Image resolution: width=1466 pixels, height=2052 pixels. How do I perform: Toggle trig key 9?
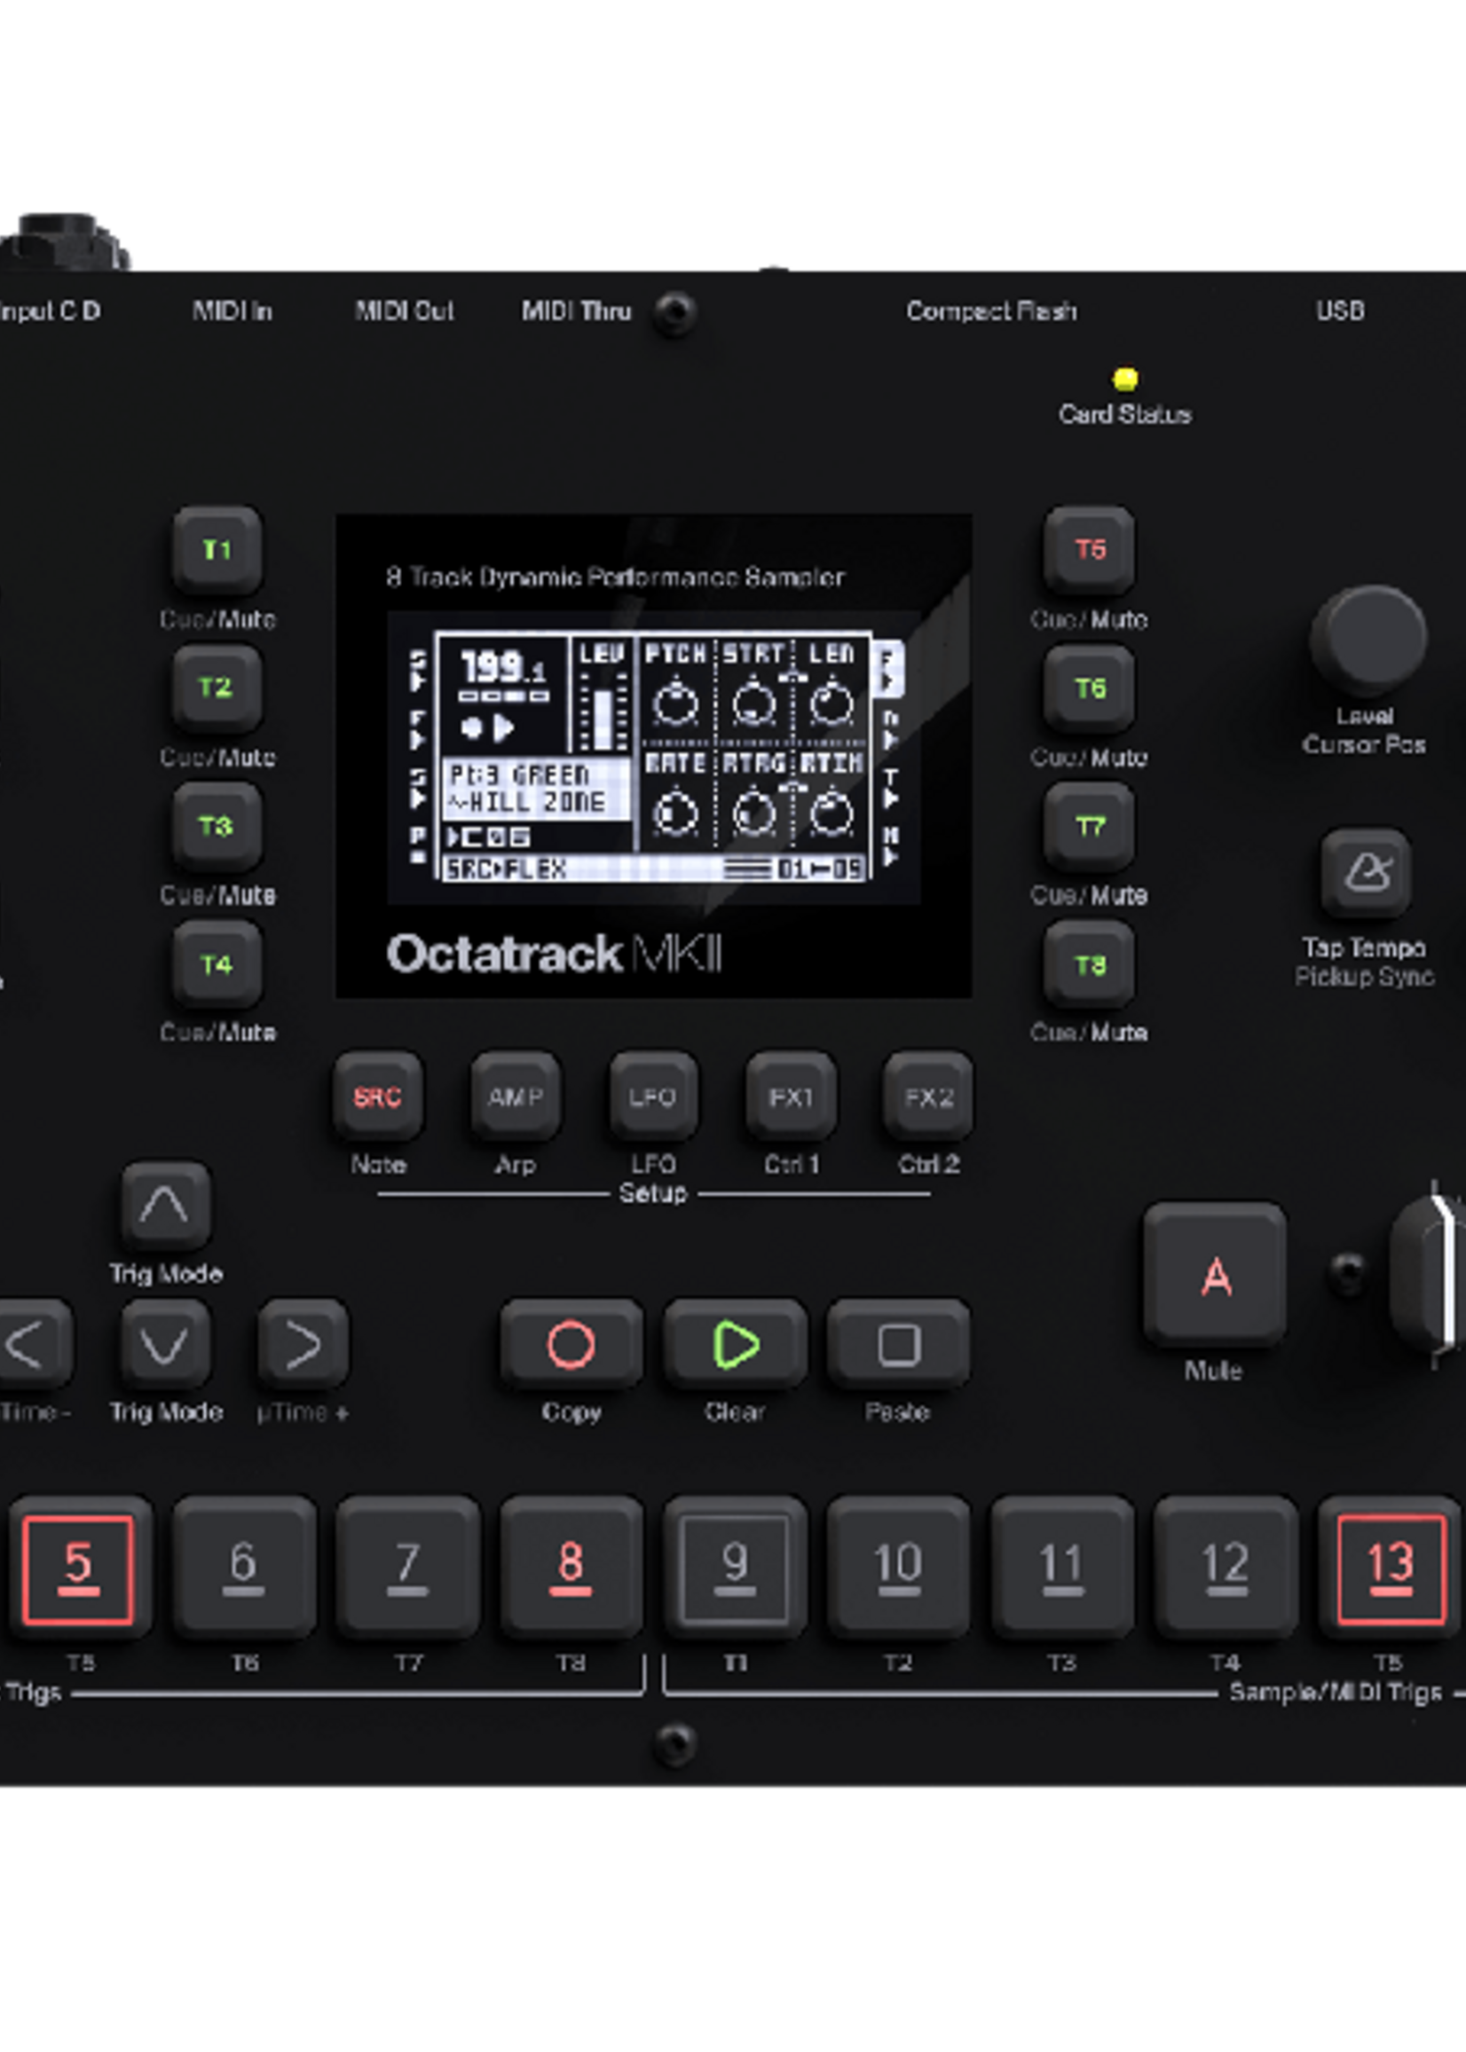[736, 1568]
